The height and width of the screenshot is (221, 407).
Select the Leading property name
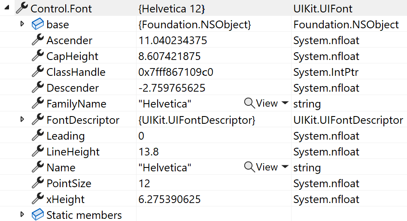[65, 136]
